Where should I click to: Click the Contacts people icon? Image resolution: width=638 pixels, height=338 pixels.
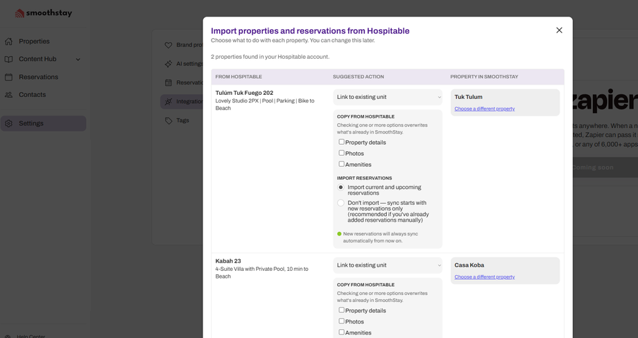tap(8, 95)
